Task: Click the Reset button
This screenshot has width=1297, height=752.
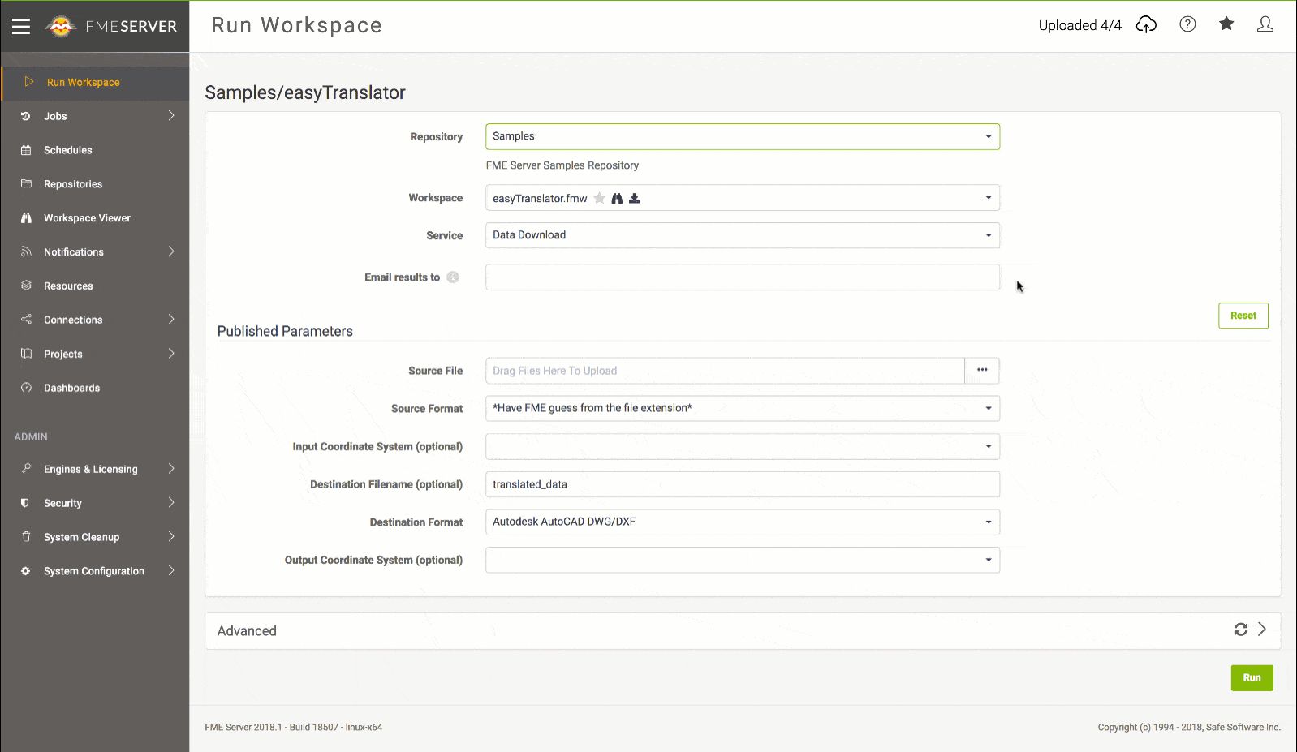Action: [x=1243, y=316]
